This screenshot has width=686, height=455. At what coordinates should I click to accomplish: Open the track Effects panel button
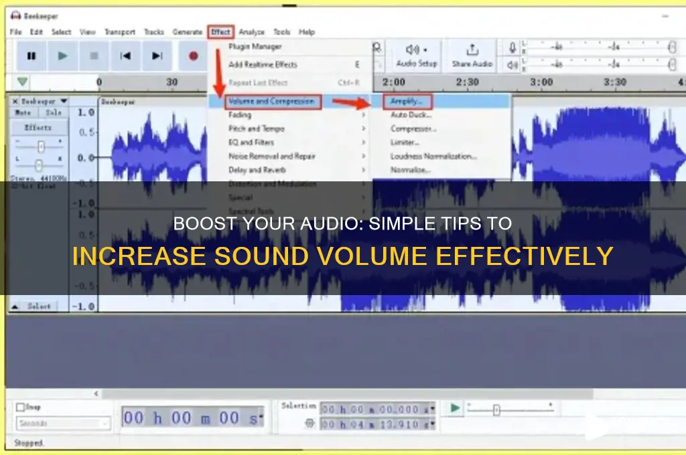pyautogui.click(x=38, y=128)
